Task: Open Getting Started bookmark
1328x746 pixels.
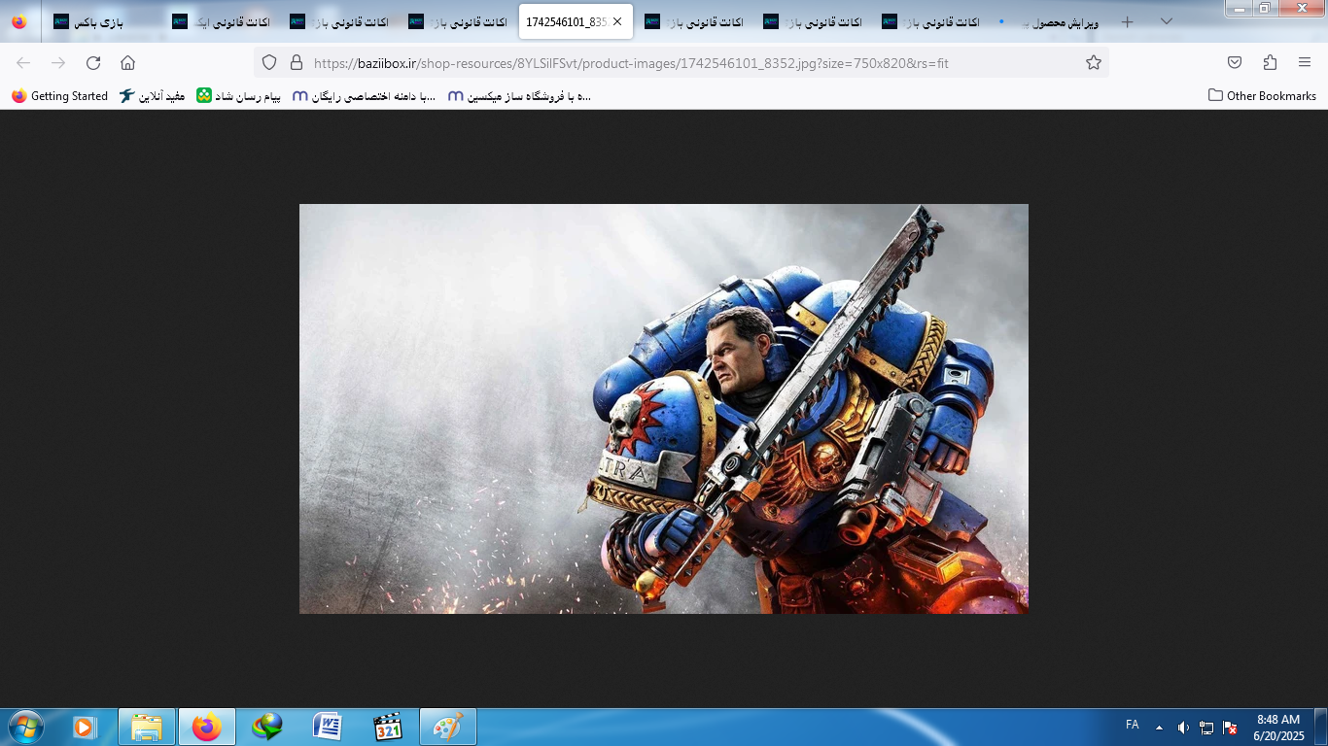Action: (59, 96)
